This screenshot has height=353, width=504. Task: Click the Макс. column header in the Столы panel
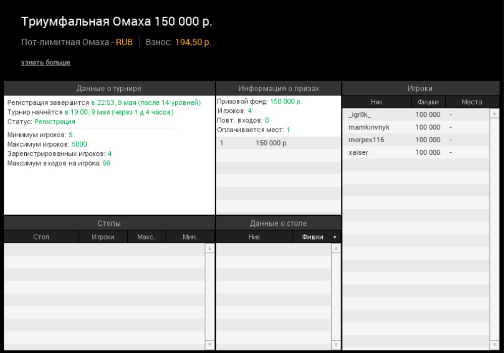click(x=146, y=237)
